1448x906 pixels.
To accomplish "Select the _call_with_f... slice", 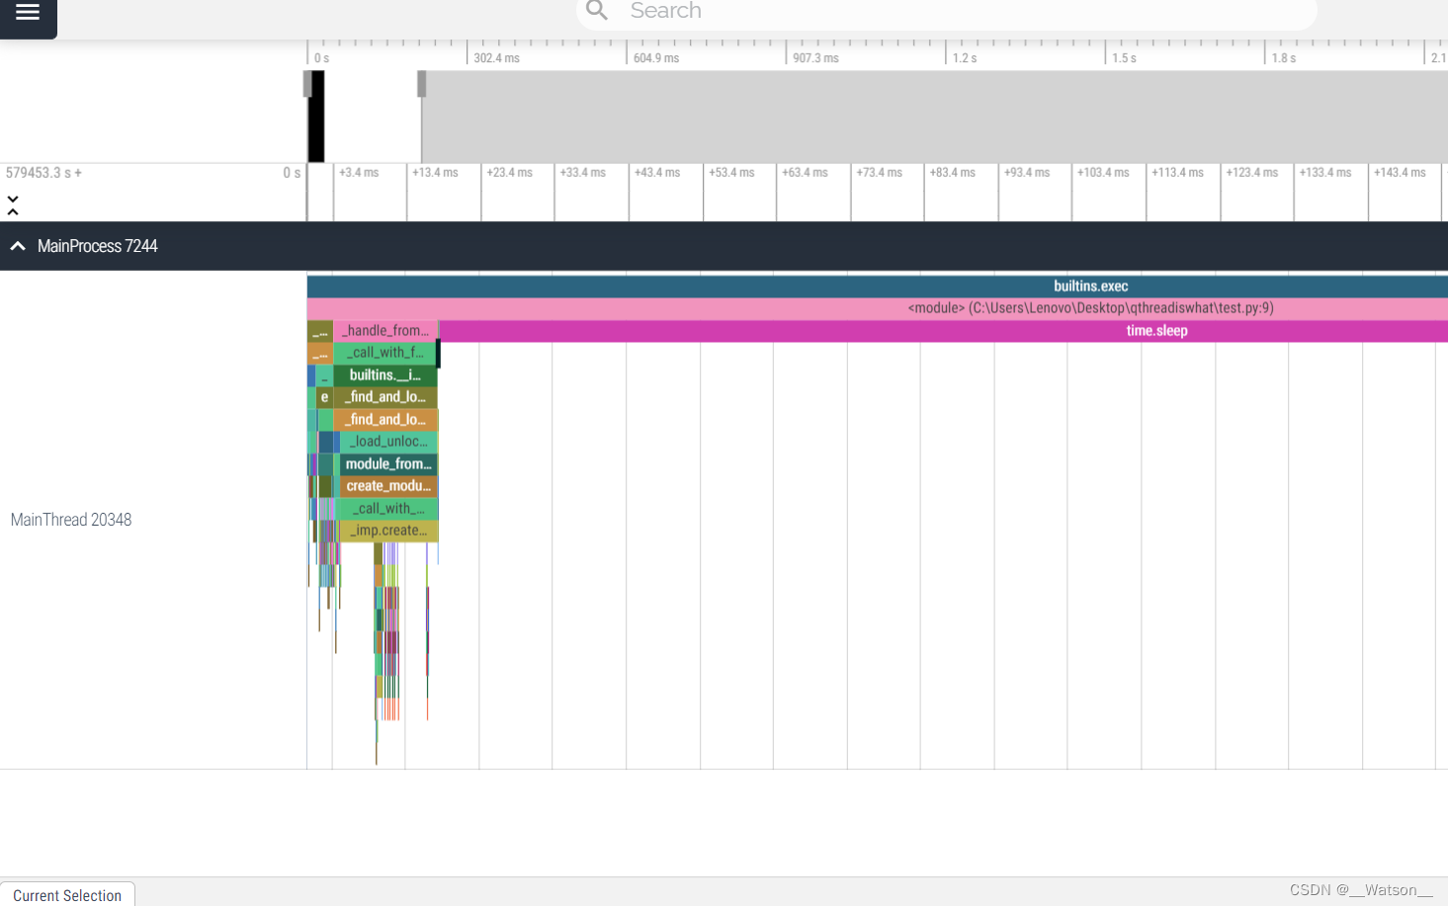I will coord(385,353).
